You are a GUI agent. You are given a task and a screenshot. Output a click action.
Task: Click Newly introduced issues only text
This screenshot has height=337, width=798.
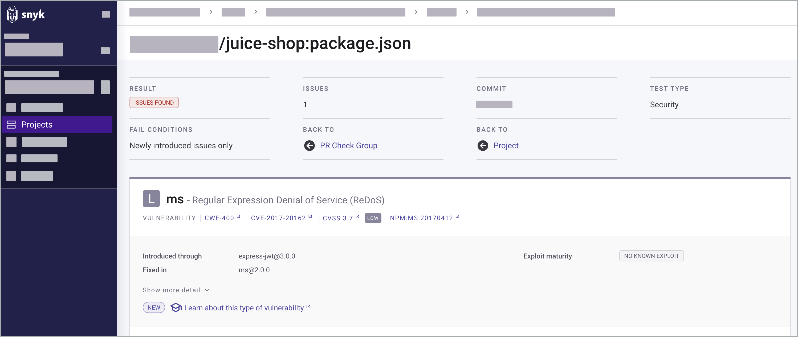pos(181,145)
